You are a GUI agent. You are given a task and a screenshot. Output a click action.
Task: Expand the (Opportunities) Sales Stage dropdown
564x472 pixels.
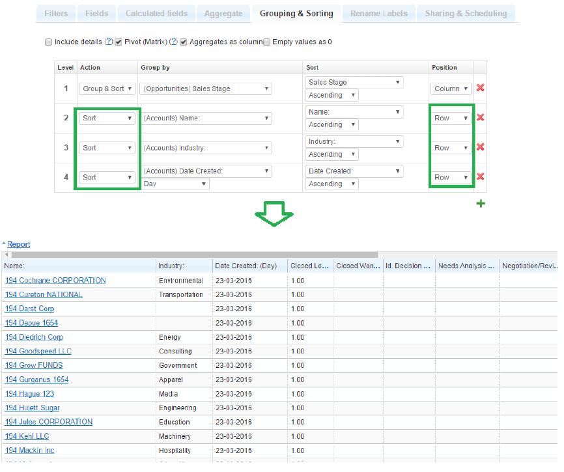tap(206, 89)
